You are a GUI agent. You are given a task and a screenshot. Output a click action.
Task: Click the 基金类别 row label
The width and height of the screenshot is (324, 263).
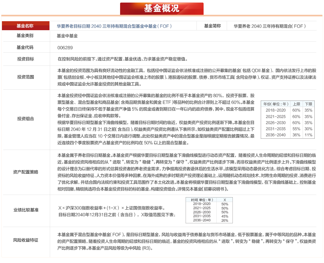[x=25, y=36]
